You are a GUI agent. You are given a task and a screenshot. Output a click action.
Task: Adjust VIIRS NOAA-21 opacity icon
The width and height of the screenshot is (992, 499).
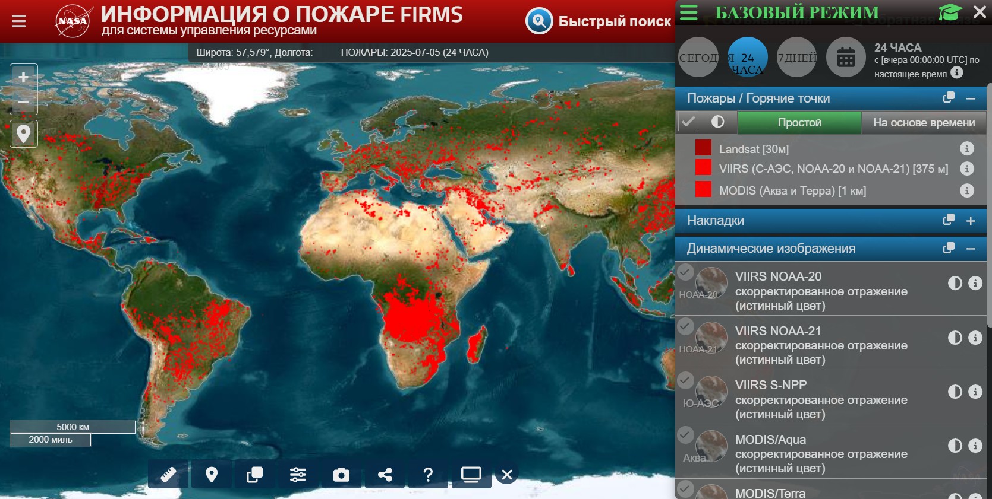955,338
